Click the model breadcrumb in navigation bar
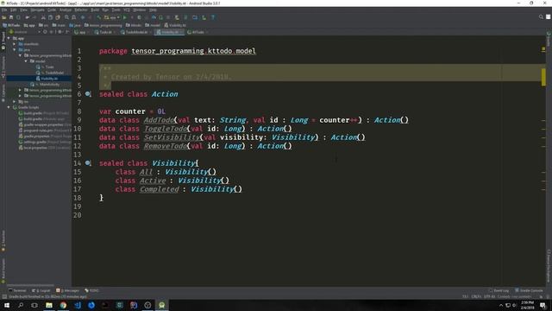 (x=153, y=25)
